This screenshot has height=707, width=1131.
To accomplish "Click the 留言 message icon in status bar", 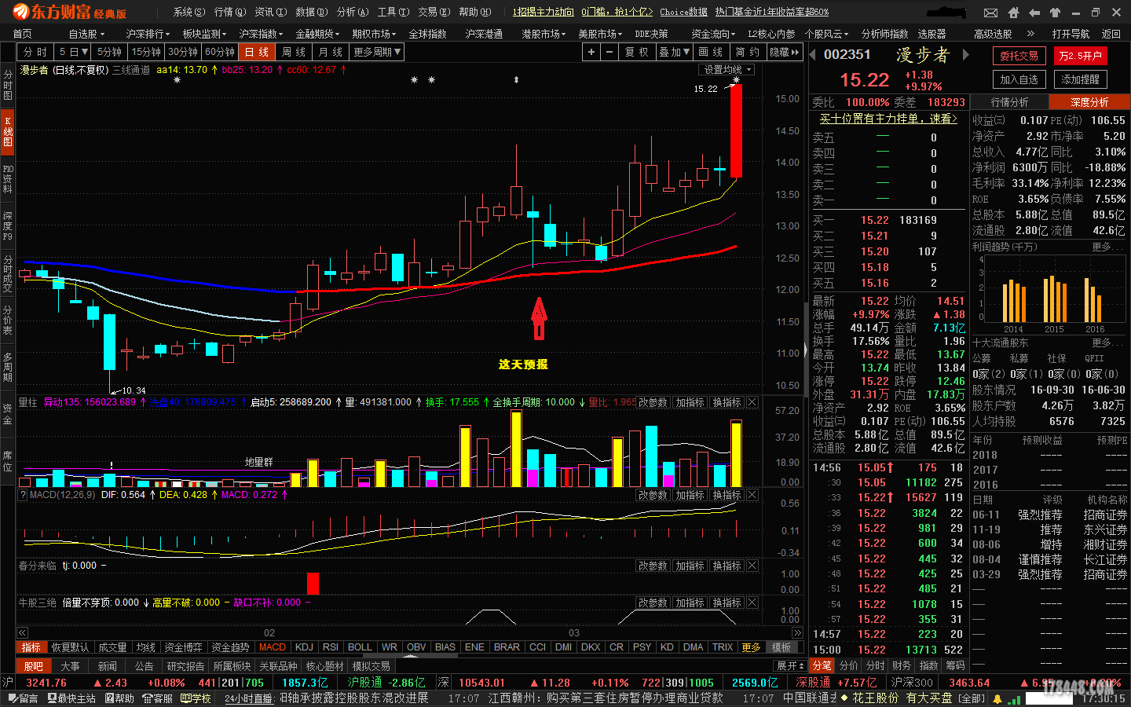I will (24, 698).
